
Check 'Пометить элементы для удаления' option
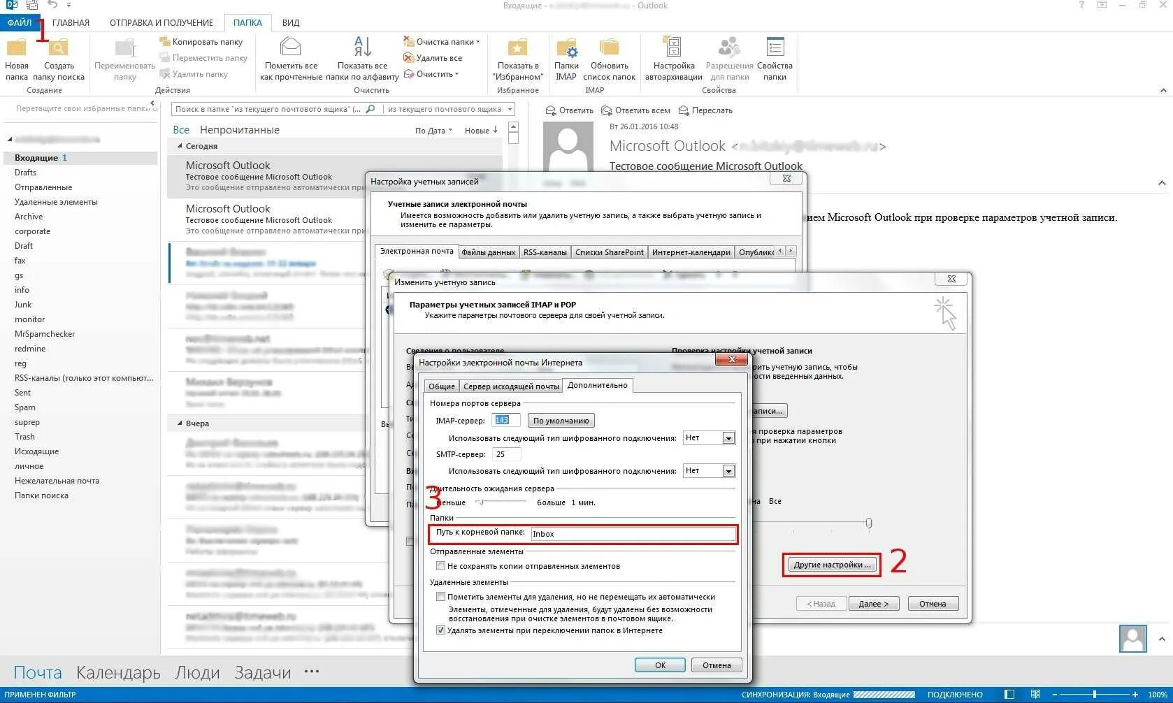[440, 597]
